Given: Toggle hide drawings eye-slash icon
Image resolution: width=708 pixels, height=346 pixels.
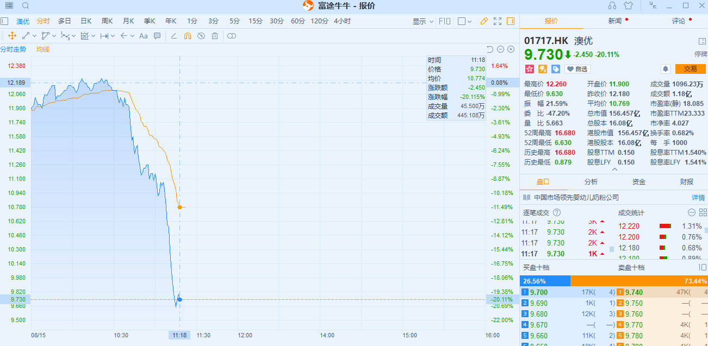Looking at the screenshot, I should tap(201, 36).
